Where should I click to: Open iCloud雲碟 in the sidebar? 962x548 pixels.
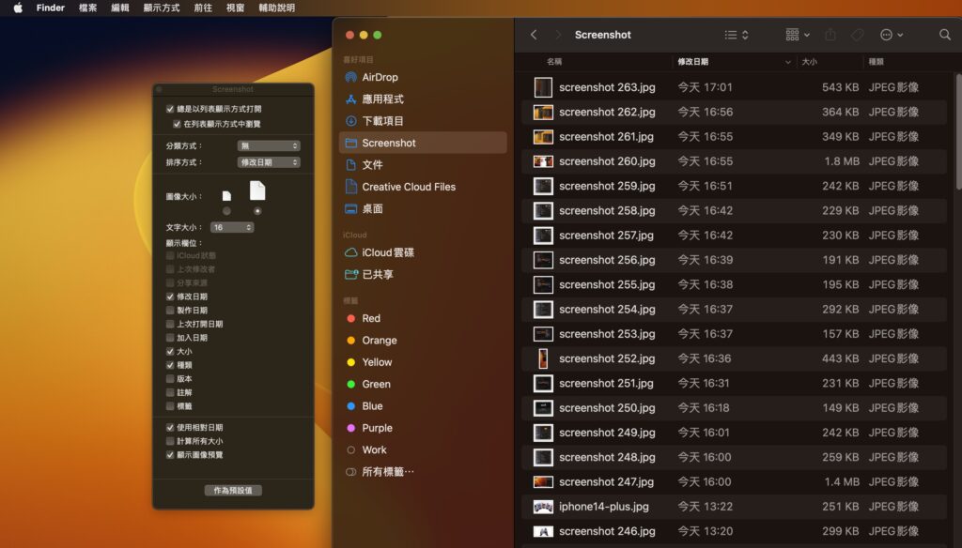[x=386, y=252]
